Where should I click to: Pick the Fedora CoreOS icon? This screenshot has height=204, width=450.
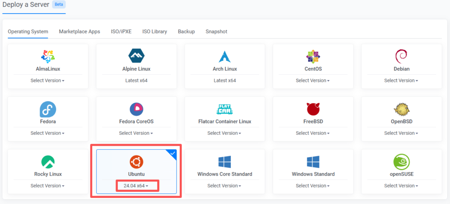click(136, 109)
